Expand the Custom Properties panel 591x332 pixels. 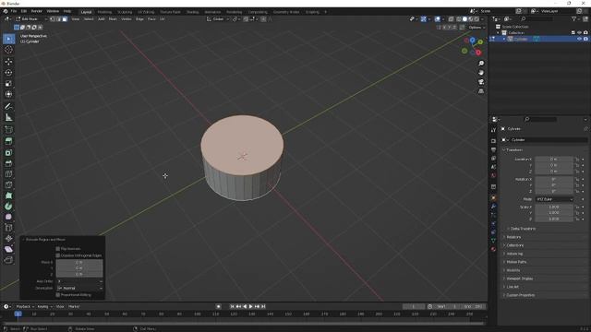520,295
